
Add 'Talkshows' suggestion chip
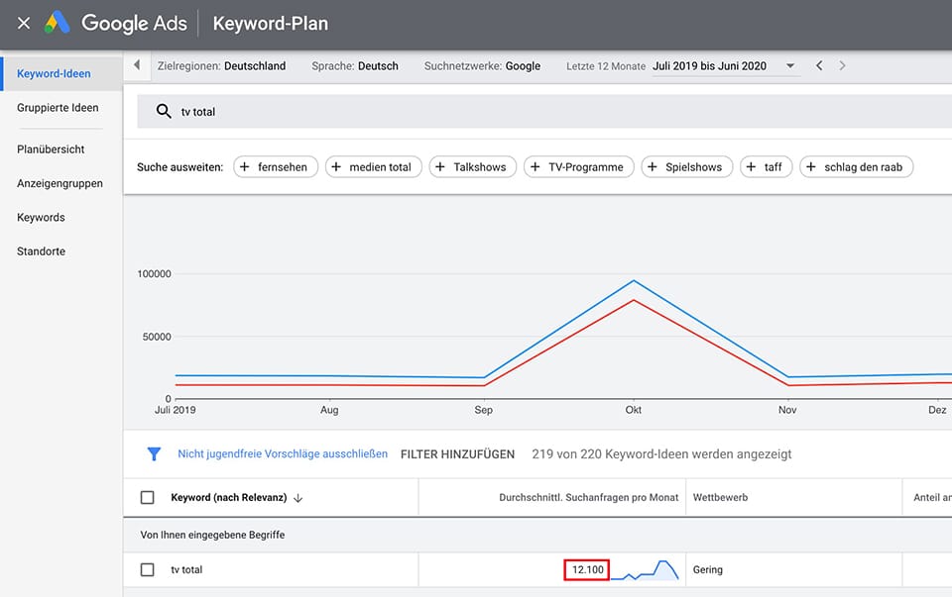click(x=470, y=167)
